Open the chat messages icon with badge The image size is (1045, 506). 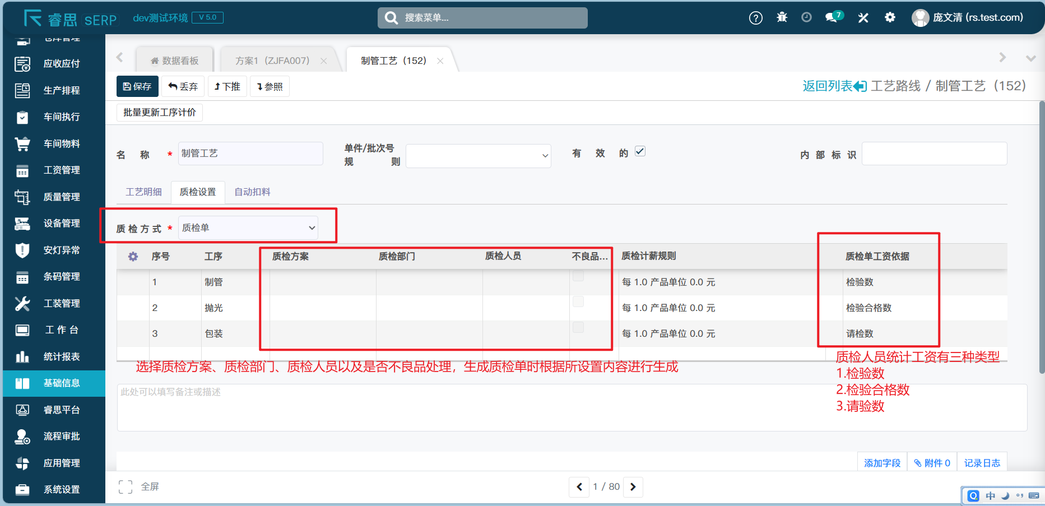(x=833, y=17)
